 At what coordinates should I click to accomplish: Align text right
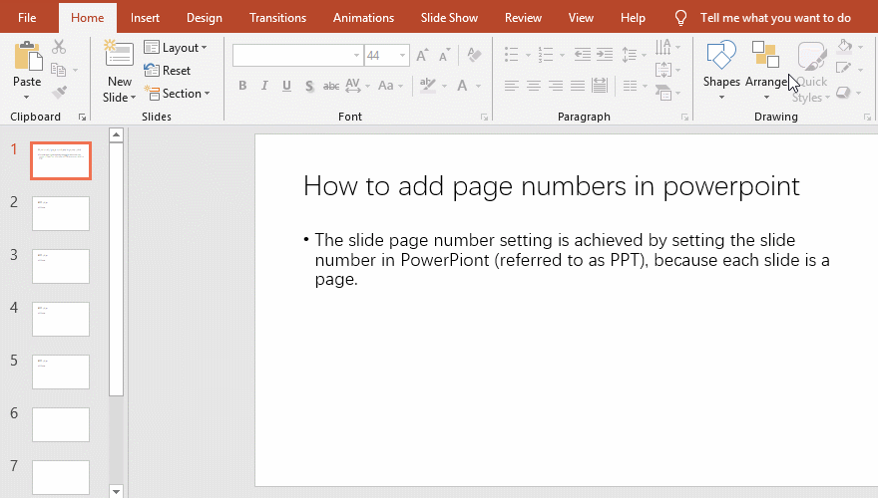(556, 86)
